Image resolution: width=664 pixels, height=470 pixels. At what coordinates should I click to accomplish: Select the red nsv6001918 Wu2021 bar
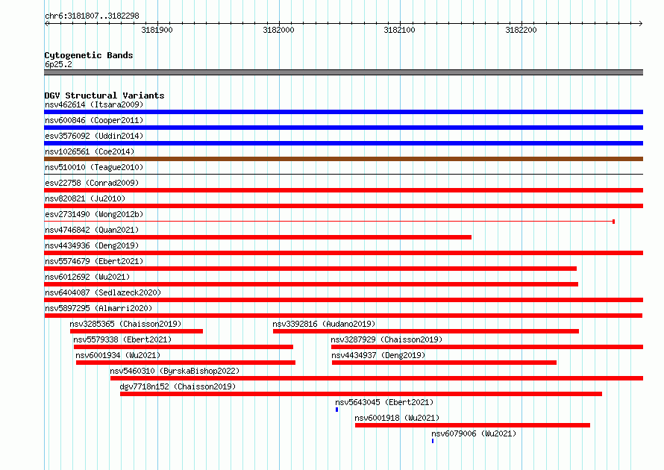pyautogui.click(x=472, y=425)
